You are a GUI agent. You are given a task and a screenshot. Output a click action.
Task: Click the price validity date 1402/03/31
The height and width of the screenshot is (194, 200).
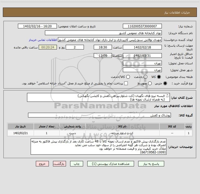tap(142, 55)
